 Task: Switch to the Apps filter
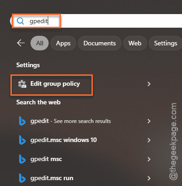[x=63, y=43]
